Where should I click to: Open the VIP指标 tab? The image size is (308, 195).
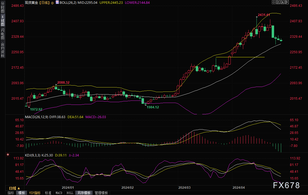click(x=35, y=193)
